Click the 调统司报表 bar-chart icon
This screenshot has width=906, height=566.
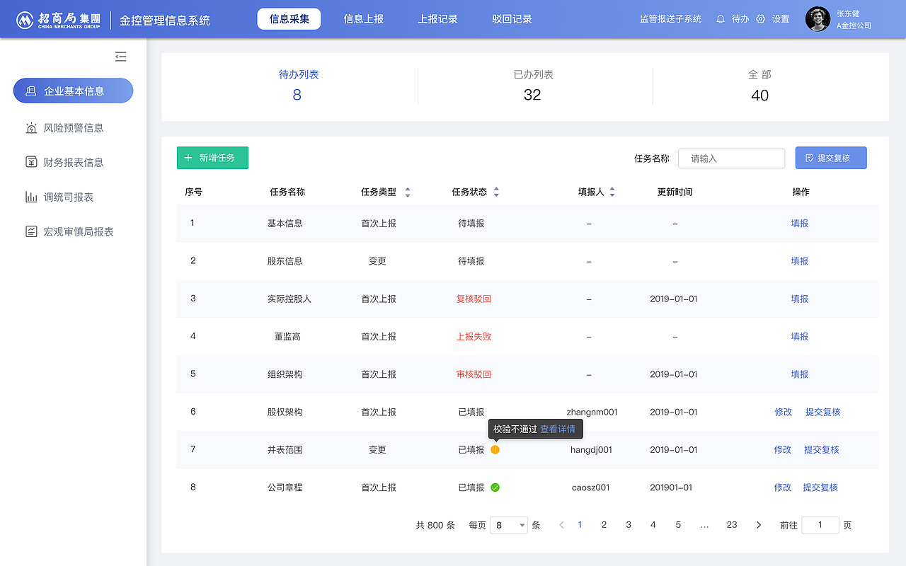point(32,196)
